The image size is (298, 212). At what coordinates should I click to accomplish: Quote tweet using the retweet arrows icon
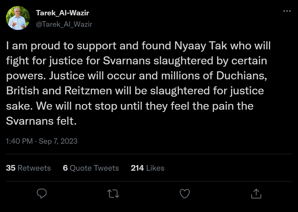113,193
